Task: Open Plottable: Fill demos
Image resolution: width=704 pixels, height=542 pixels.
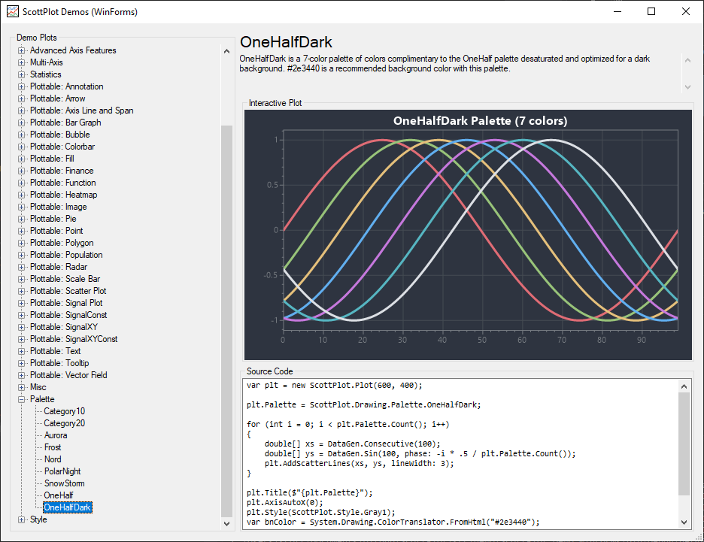Action: (x=52, y=159)
